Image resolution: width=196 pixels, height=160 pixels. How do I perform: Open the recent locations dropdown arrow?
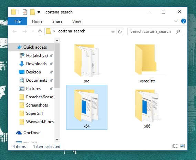33,31
